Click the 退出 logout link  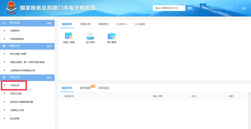coord(244,8)
